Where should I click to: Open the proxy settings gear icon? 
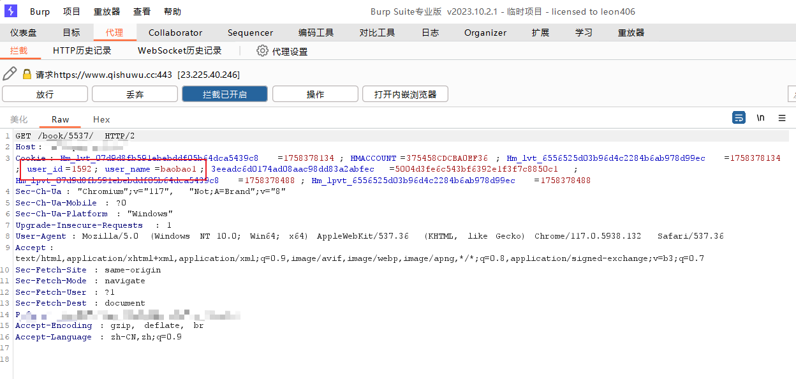click(262, 50)
